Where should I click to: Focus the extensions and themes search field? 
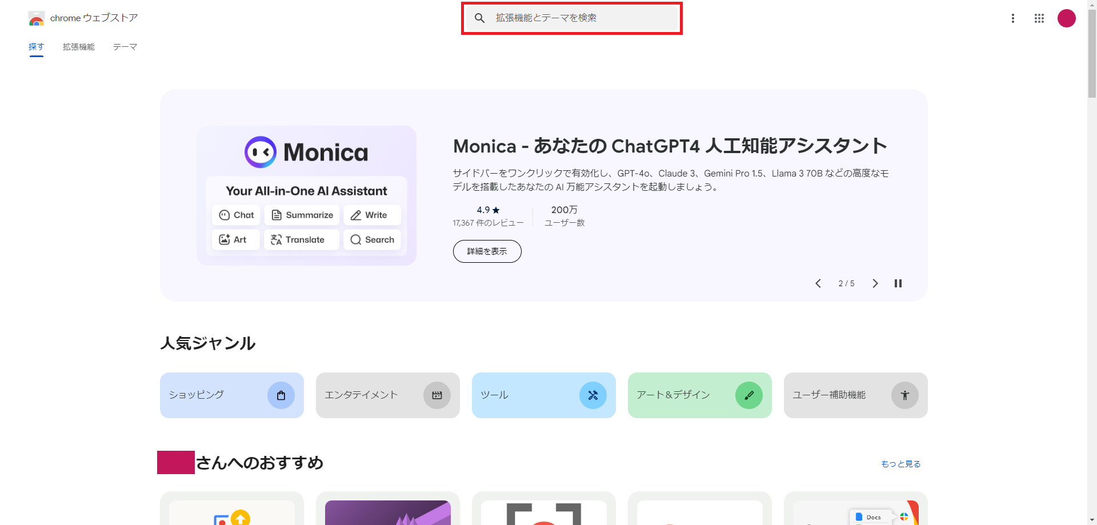572,18
